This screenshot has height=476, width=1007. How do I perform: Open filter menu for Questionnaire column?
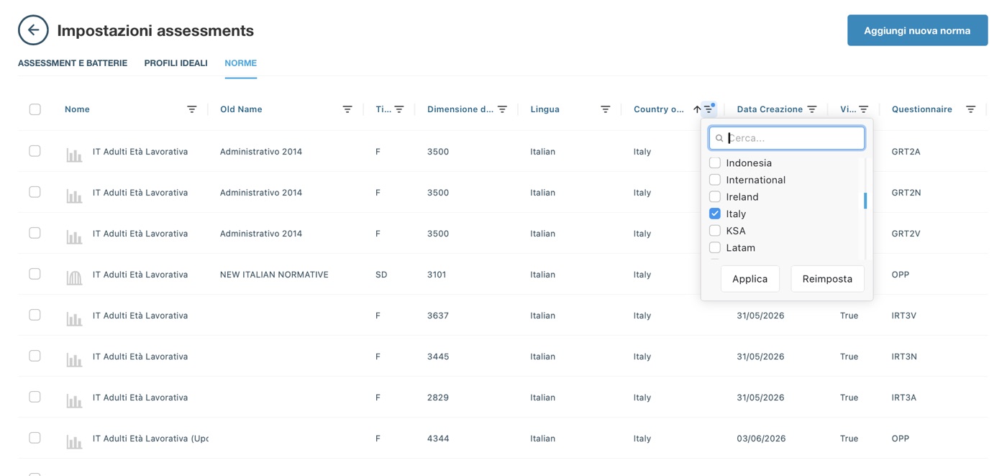coord(971,109)
